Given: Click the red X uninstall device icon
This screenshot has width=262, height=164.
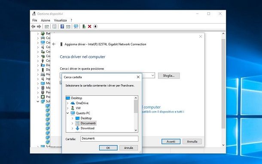Looking at the screenshot, I should tap(90, 26).
